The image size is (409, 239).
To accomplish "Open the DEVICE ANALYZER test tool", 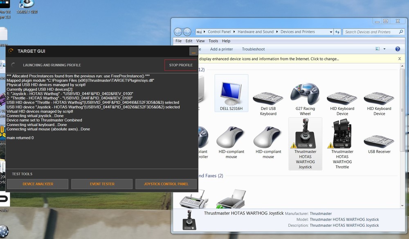I will (x=38, y=184).
